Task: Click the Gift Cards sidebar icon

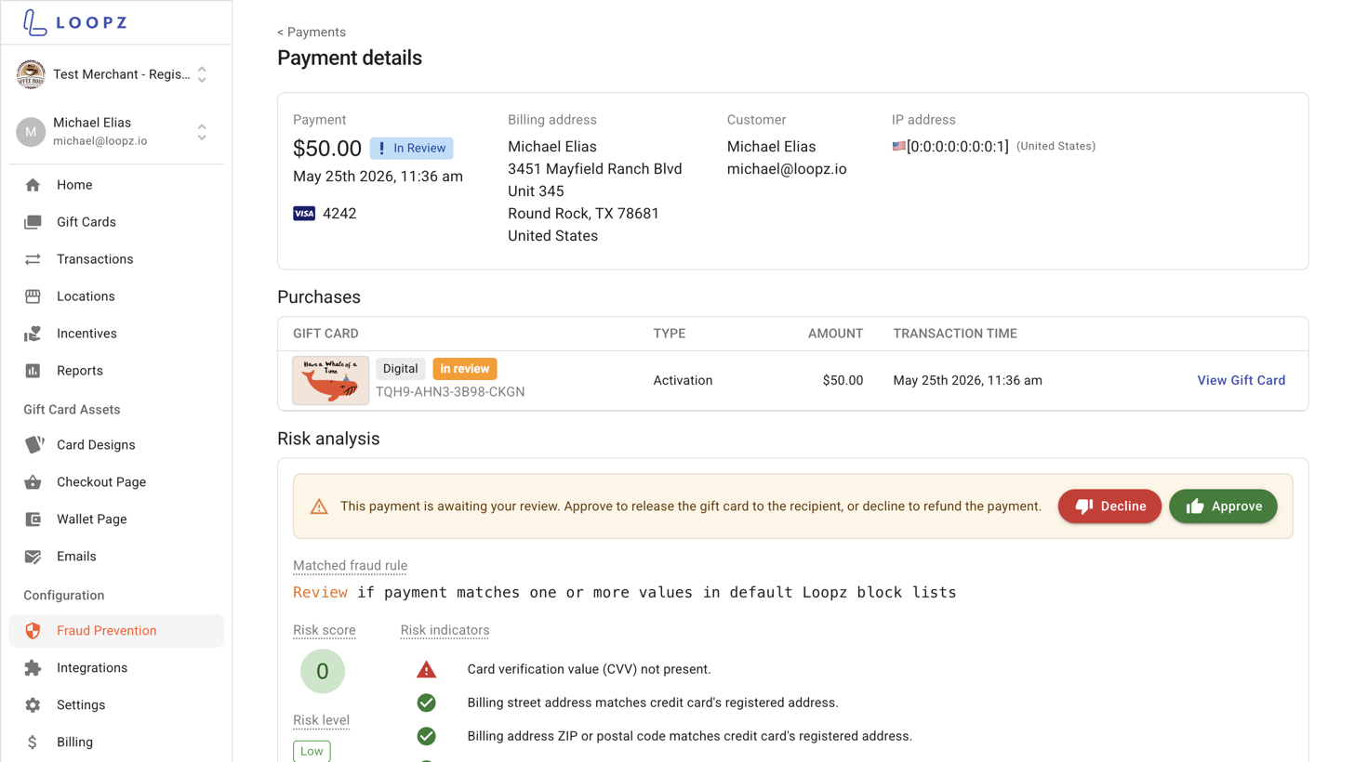Action: point(33,222)
